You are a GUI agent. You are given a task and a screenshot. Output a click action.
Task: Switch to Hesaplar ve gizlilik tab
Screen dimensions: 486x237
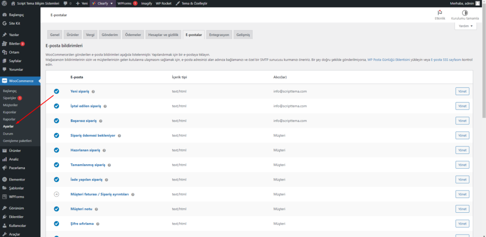tap(163, 35)
